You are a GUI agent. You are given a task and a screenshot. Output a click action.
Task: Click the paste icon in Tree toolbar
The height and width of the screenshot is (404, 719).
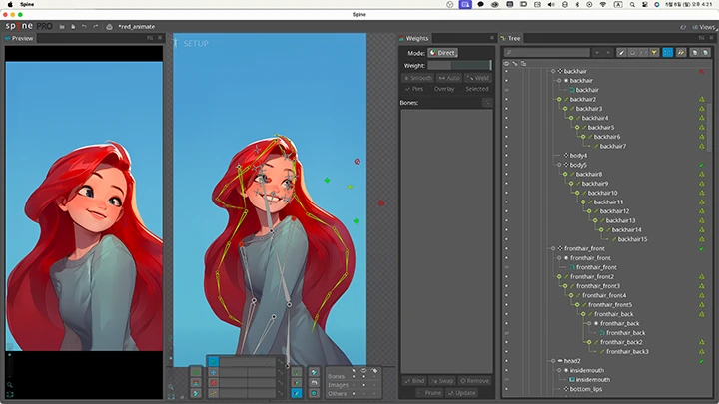click(x=706, y=53)
